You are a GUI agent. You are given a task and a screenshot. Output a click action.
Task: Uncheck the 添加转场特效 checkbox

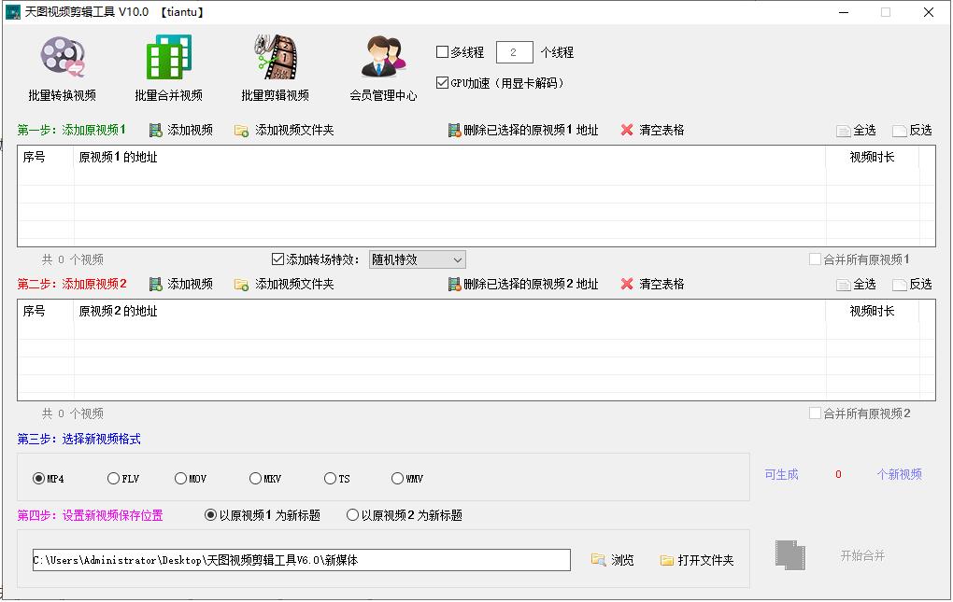click(x=277, y=259)
